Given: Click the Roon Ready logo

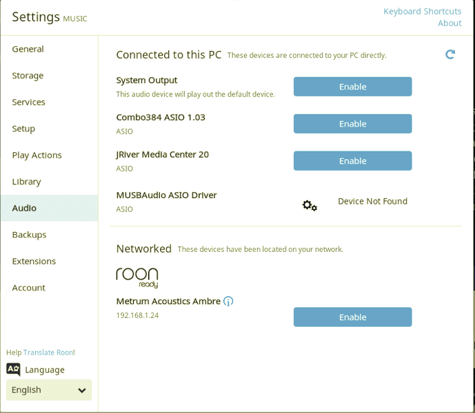Looking at the screenshot, I should 137,277.
